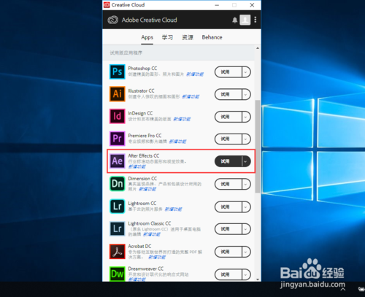Expand dropdown arrow next to After Effects trial button
Screen dimensions: 365x297
tap(246, 161)
